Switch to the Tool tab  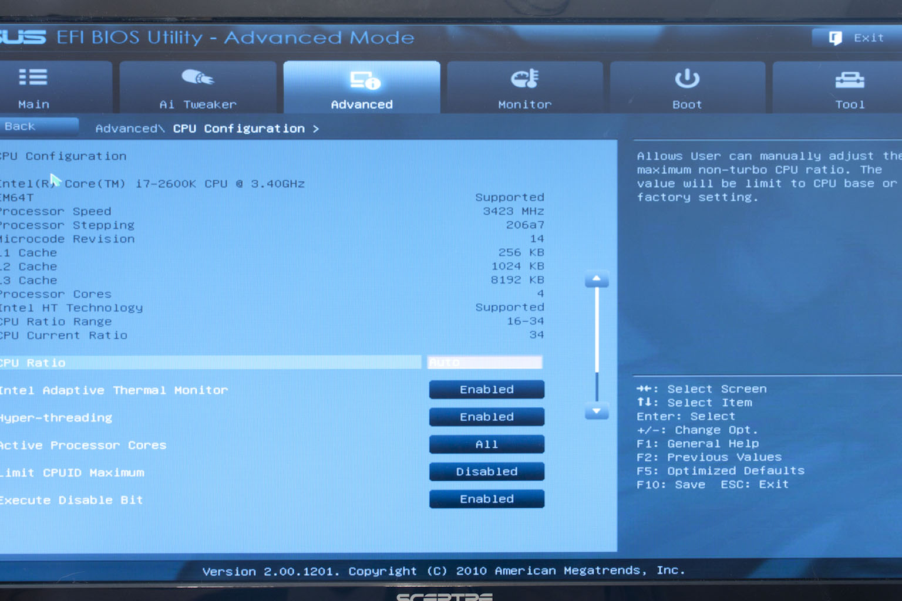[x=837, y=87]
